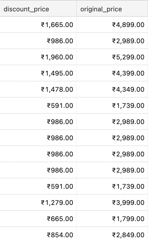The height and width of the screenshot is (239, 148).
Task: Click the ₹5,299.00 original price cell
Action: [x=112, y=57]
